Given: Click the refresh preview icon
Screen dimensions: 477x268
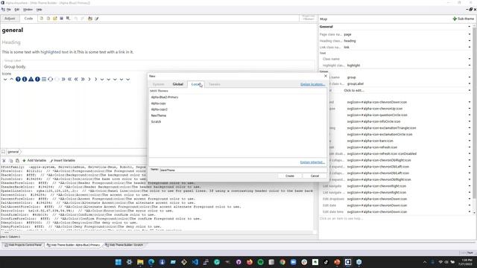Looking at the screenshot, I should click(50, 80).
